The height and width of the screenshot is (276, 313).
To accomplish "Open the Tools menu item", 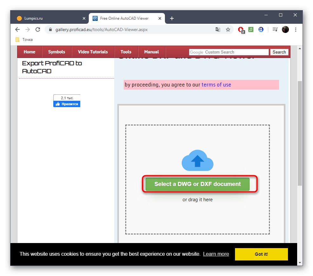I will (126, 52).
